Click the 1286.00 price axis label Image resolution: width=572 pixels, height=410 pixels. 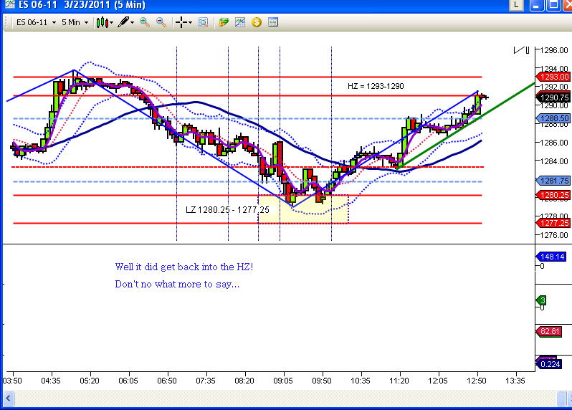pyautogui.click(x=554, y=143)
